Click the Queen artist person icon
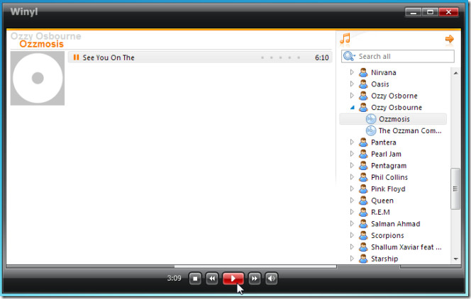471x299 pixels. point(363,201)
